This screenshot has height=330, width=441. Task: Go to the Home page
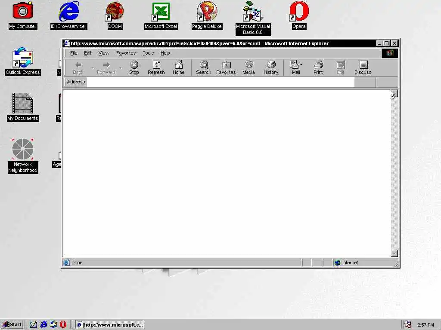point(179,68)
